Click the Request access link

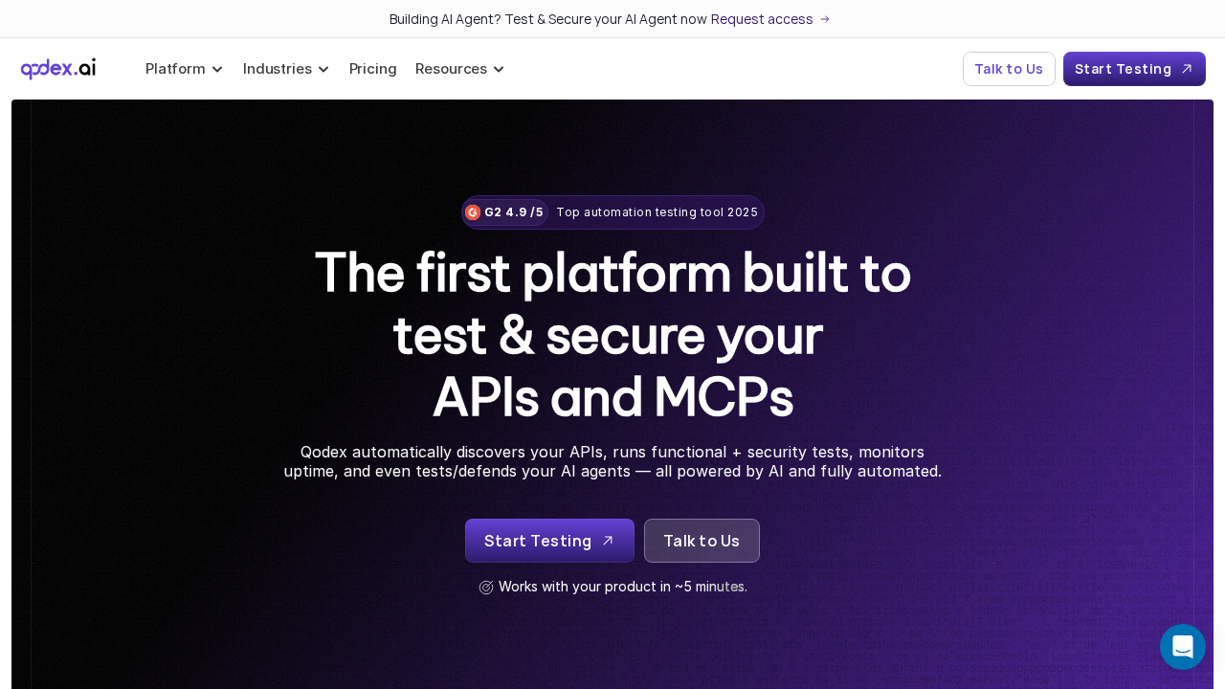(x=762, y=19)
